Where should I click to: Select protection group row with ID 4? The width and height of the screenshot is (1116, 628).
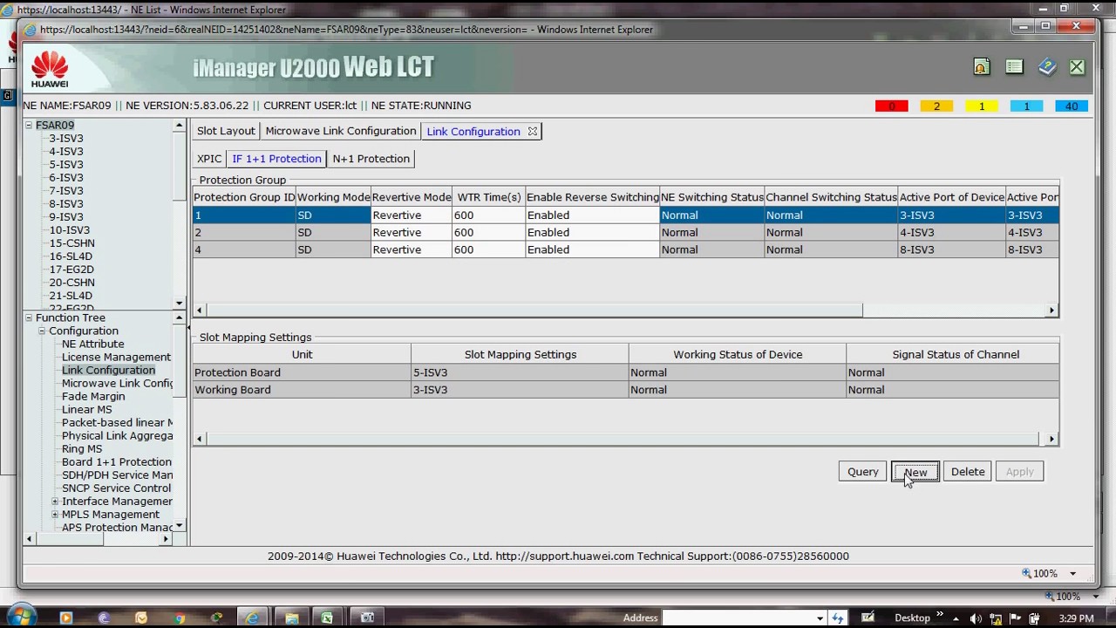pos(625,249)
